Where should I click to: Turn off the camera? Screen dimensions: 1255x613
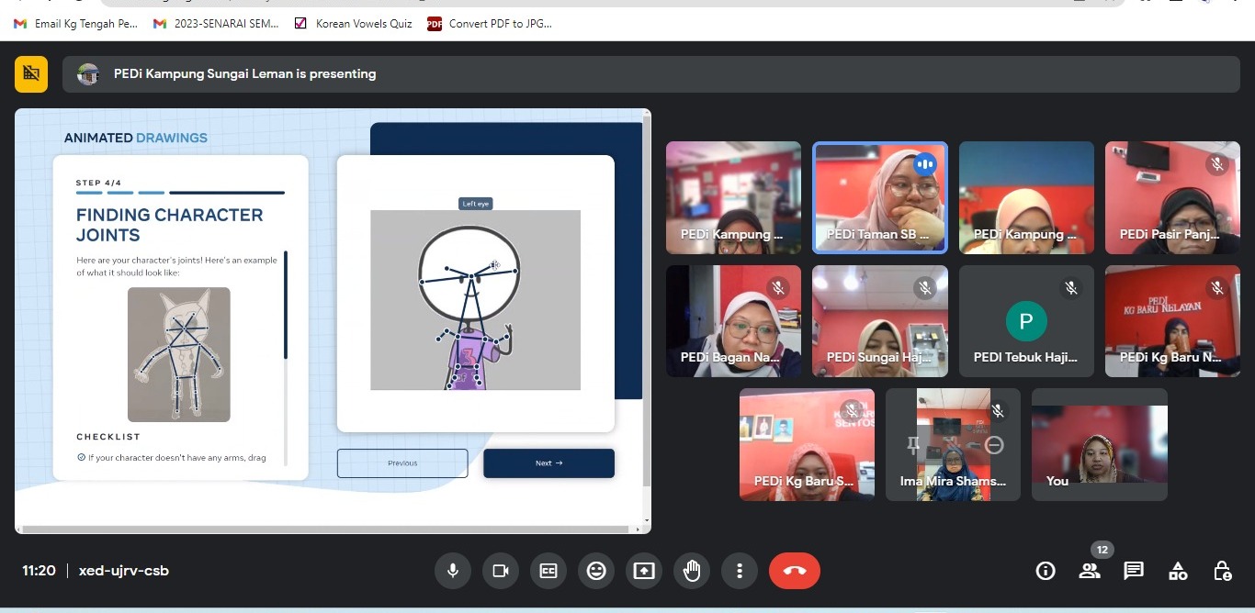500,571
